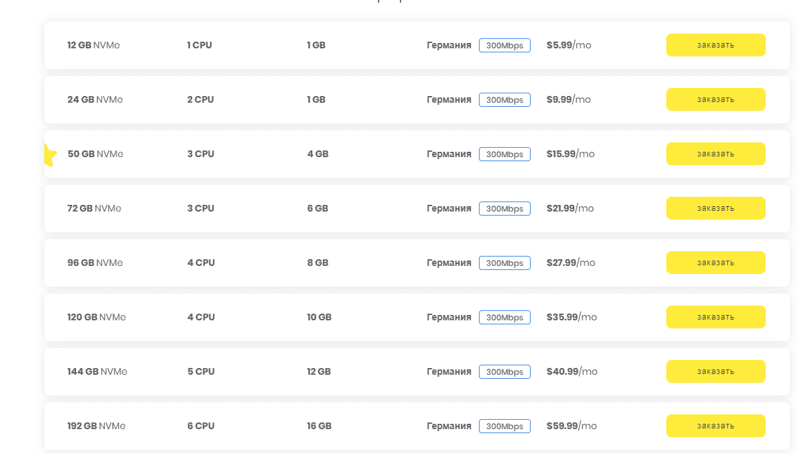Image resolution: width=804 pixels, height=454 pixels.
Task: Click 300Mbps badge on $59.99 plan
Action: pos(504,426)
